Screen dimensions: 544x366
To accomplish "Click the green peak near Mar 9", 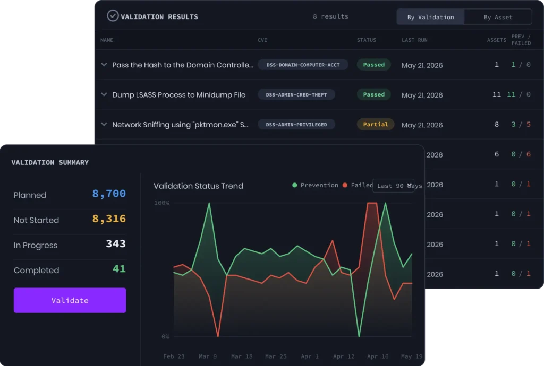I will point(209,203).
